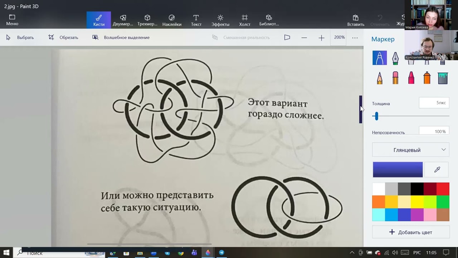Screen dimensions: 458x258
Task: Open the Эффекты tab
Action: click(220, 20)
